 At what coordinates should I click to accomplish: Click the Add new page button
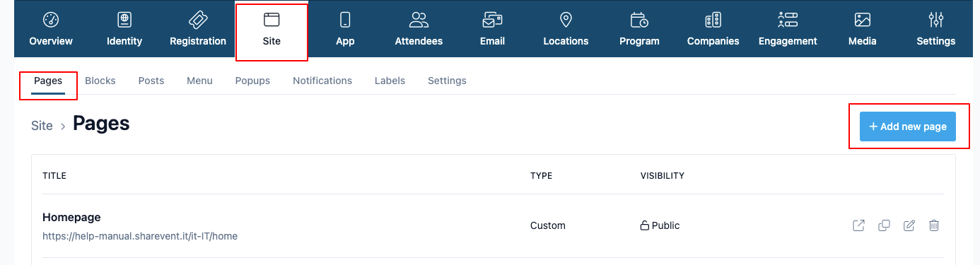pyautogui.click(x=908, y=126)
